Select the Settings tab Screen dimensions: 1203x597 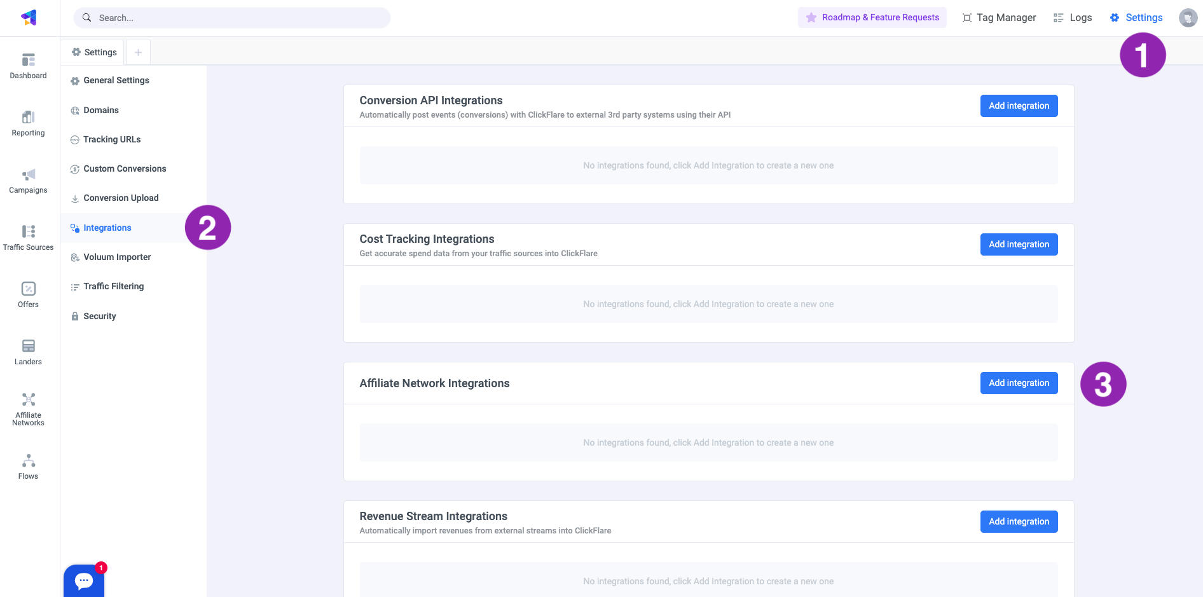93,52
